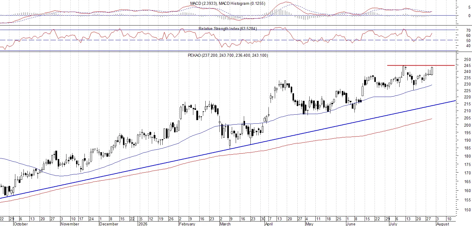
Task: Select the June month label
Action: click(351, 224)
